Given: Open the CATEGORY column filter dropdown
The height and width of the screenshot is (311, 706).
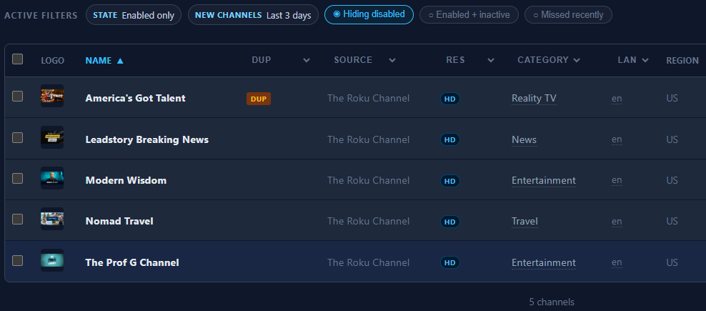Looking at the screenshot, I should click(x=577, y=60).
